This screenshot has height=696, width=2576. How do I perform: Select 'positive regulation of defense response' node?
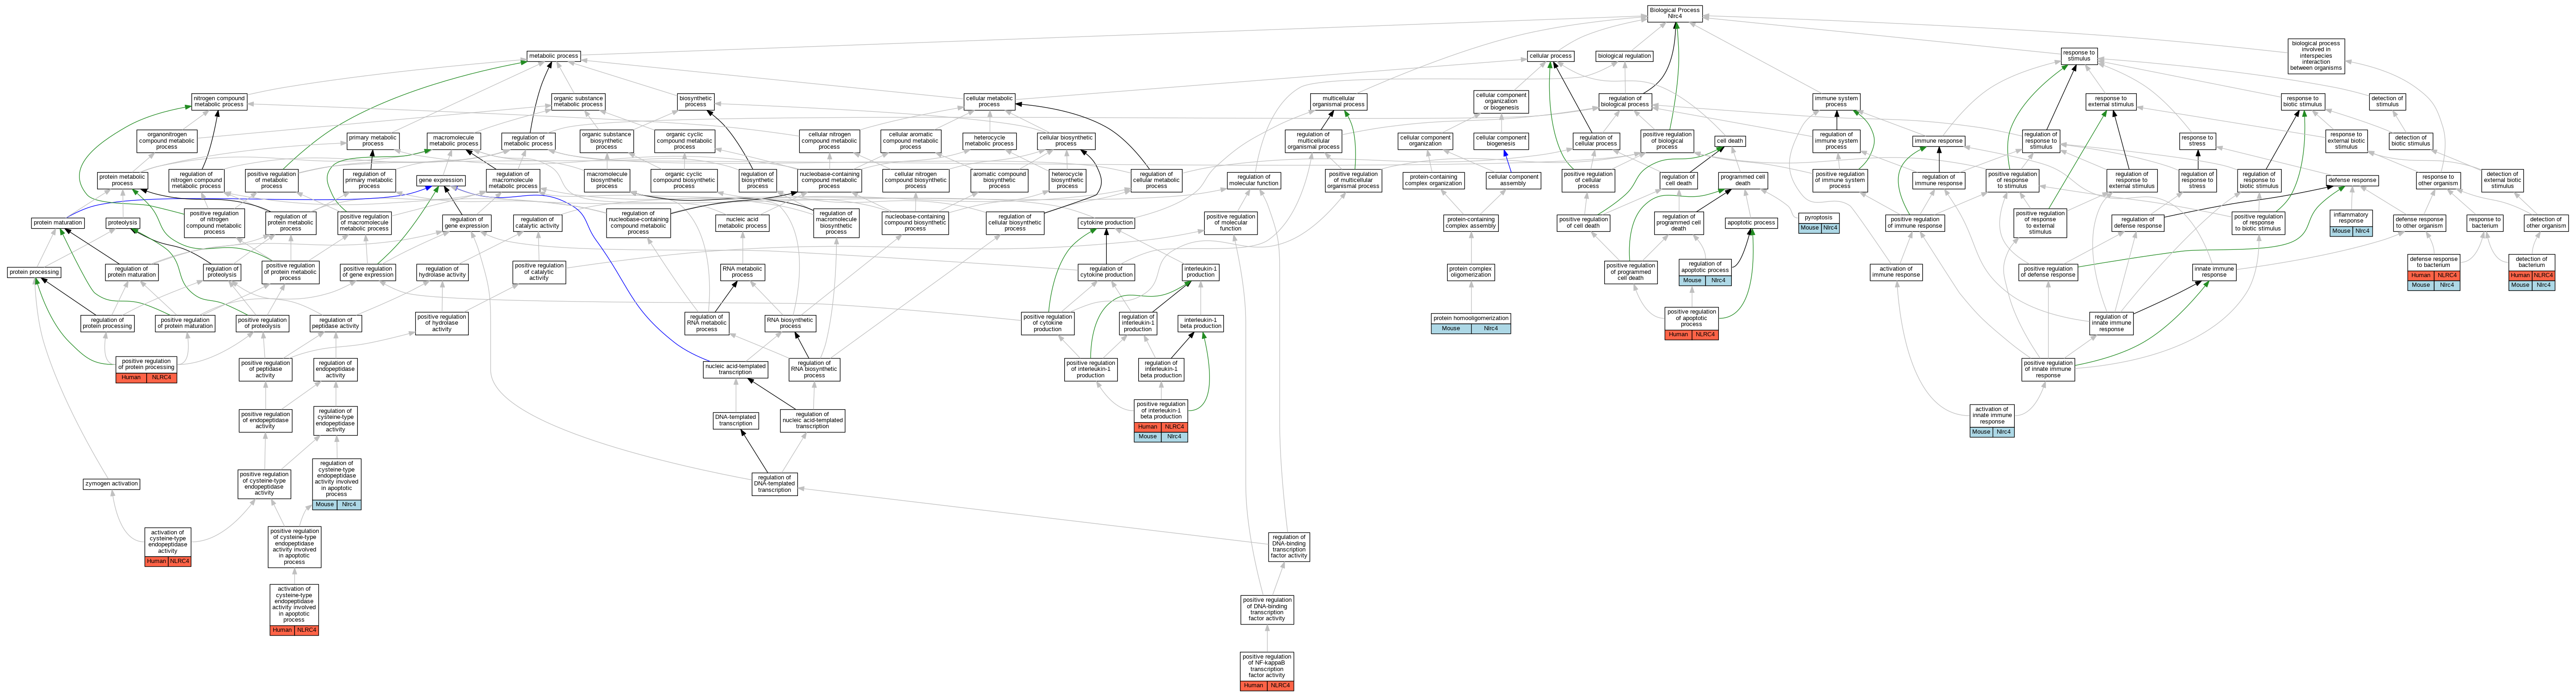(2048, 272)
